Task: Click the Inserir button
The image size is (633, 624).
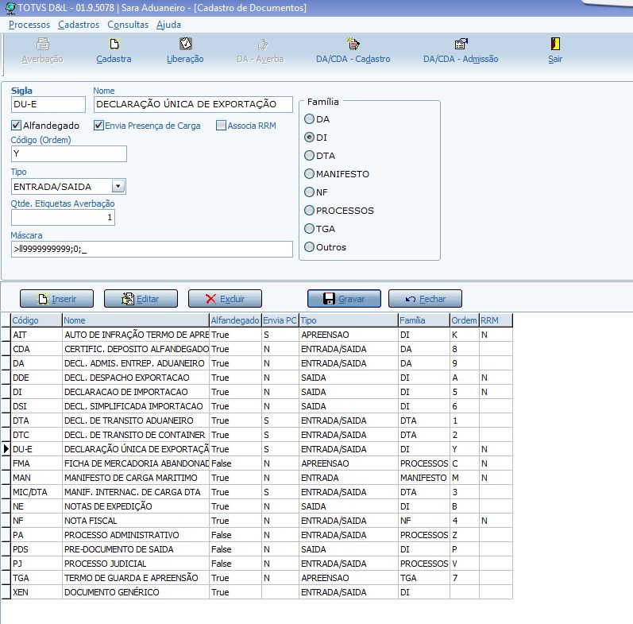Action: click(x=56, y=299)
